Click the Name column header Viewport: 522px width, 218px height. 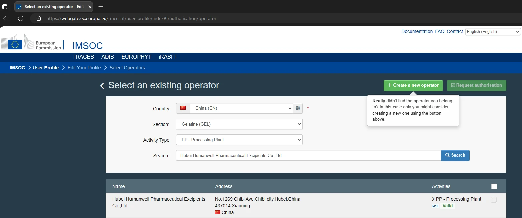pyautogui.click(x=118, y=186)
